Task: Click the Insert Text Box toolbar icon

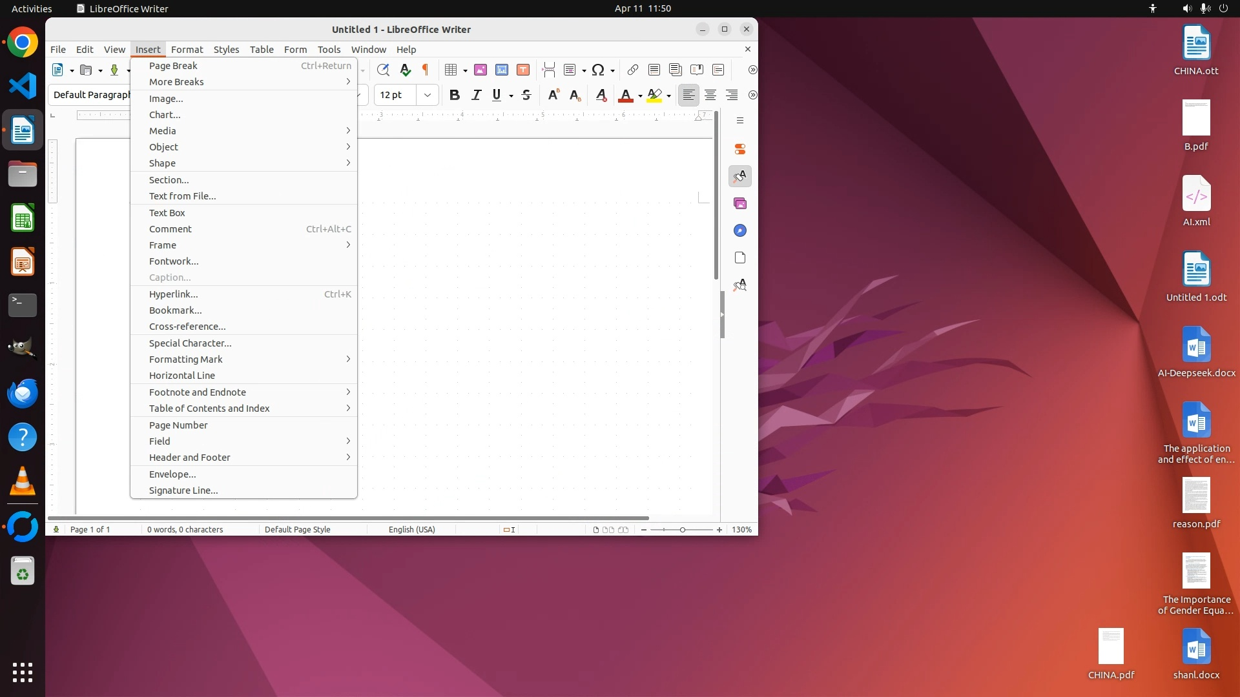Action: [523, 70]
